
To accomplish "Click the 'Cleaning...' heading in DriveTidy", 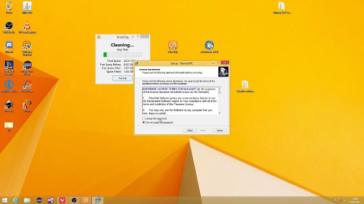I will [x=122, y=45].
